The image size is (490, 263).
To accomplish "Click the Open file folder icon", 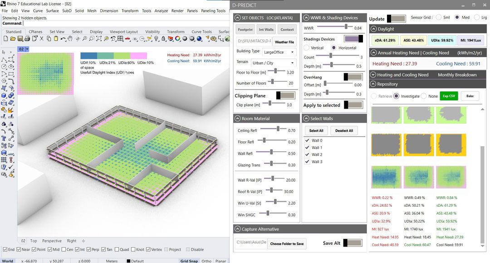I will [12, 40].
